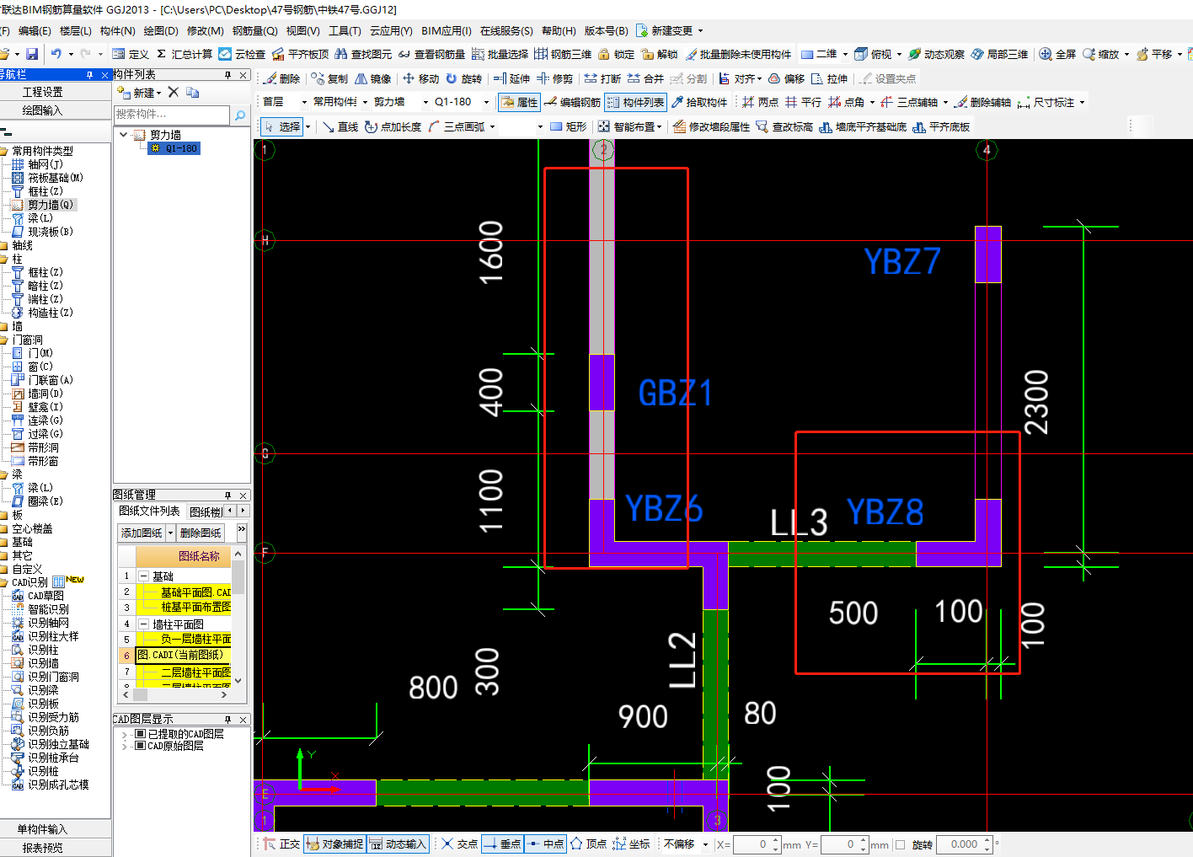1193x857 pixels.
Task: Click 删除辅轴 delete auxiliary axis
Action: coord(982,102)
